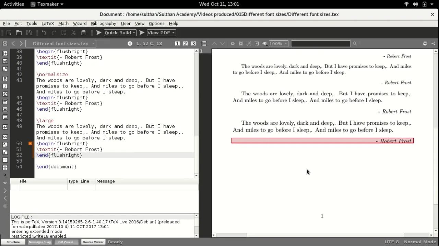Open the Edit menu
The height and width of the screenshot is (246, 439).
pyautogui.click(x=18, y=24)
